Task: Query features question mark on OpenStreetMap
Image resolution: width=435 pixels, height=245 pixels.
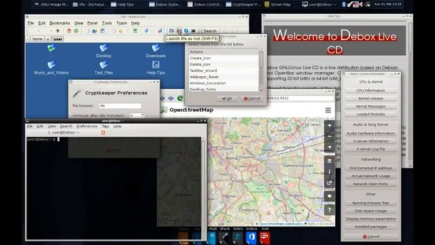Action: coord(329,210)
